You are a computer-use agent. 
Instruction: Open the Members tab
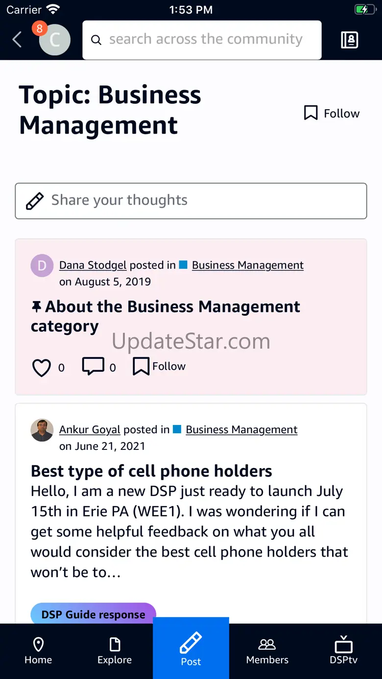(267, 651)
